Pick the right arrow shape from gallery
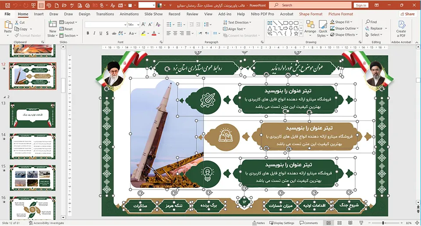This screenshot has height=226, width=421. [285, 28]
